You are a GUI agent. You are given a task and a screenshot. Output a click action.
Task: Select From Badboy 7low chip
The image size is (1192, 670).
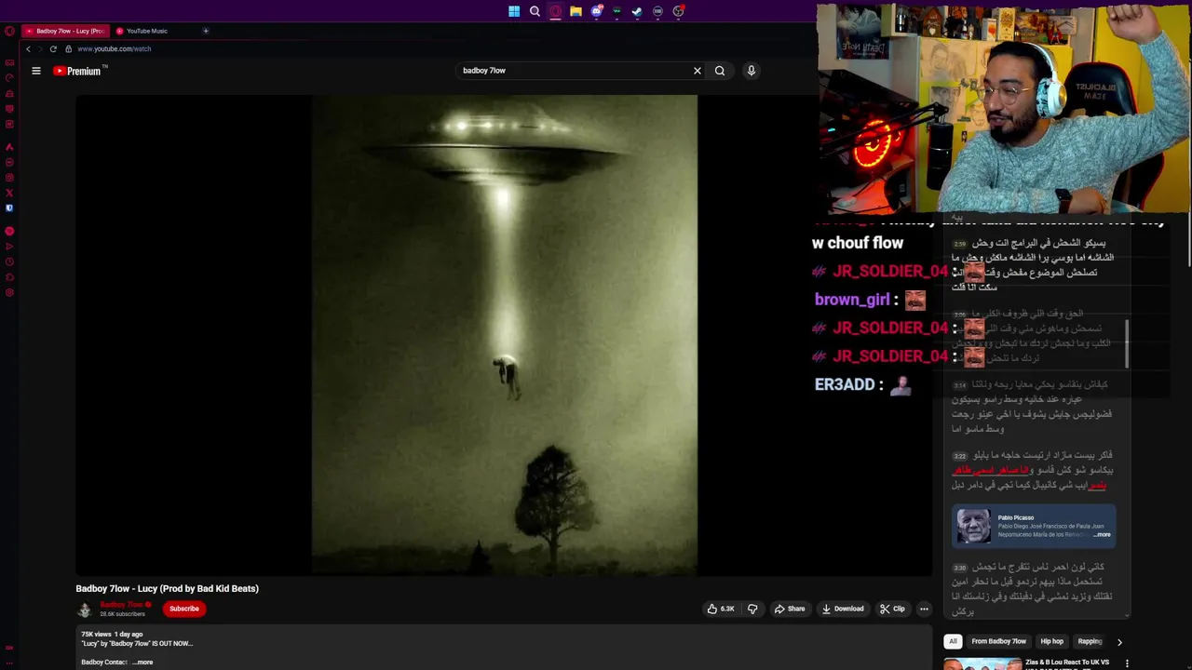point(998,641)
